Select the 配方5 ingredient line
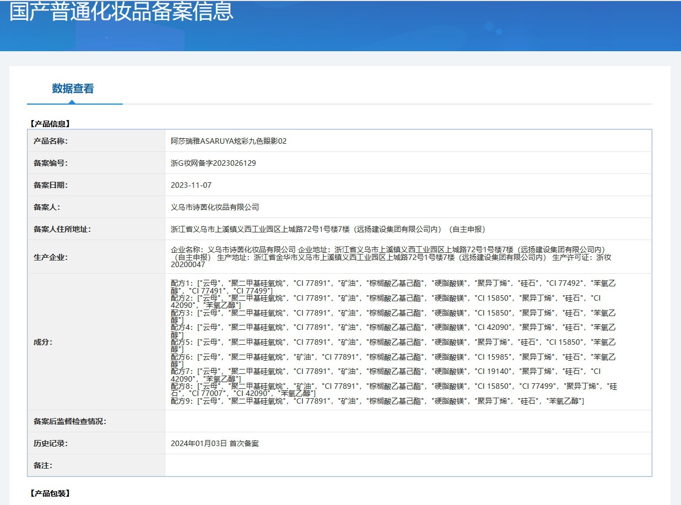681x505 pixels. pos(393,346)
